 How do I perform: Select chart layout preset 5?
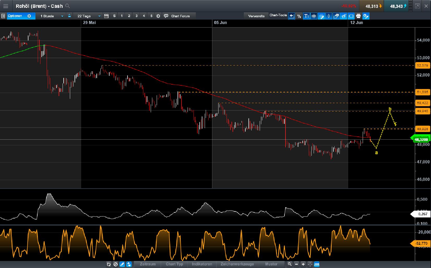(151, 16)
